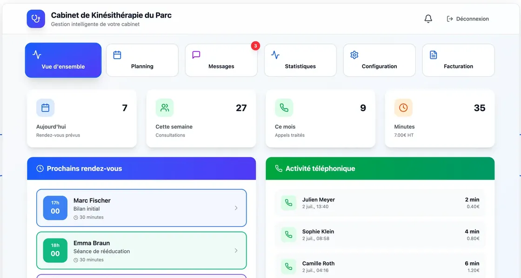Click phone icon beside Julien Meyer
Screen dimensions: 521x278
click(288, 203)
